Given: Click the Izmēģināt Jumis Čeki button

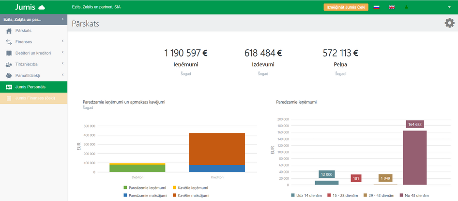Looking at the screenshot, I should 346,7.
